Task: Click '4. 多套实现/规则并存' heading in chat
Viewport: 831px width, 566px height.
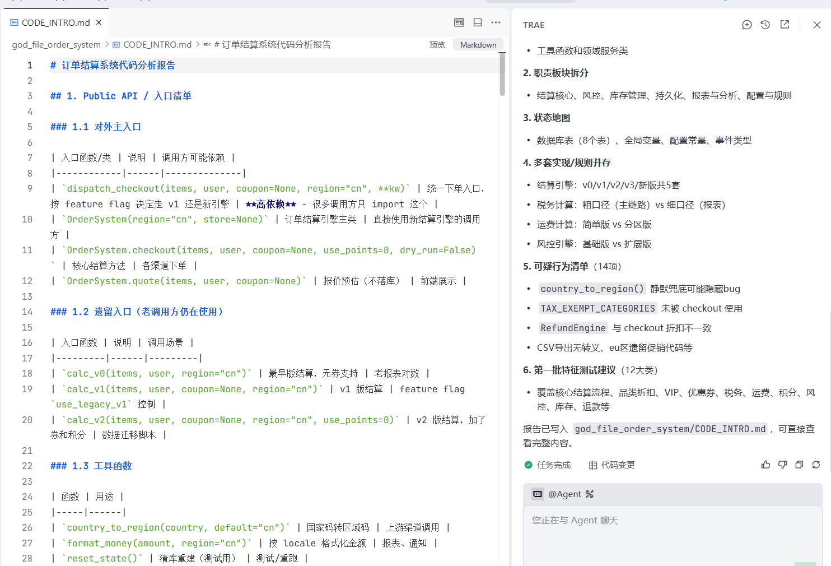Action: click(x=567, y=163)
